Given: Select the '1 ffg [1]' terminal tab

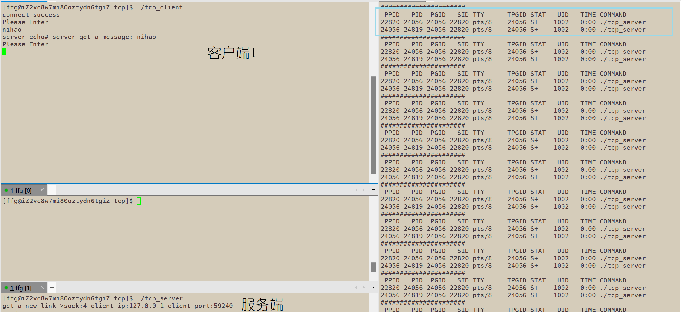Looking at the screenshot, I should tap(24, 288).
